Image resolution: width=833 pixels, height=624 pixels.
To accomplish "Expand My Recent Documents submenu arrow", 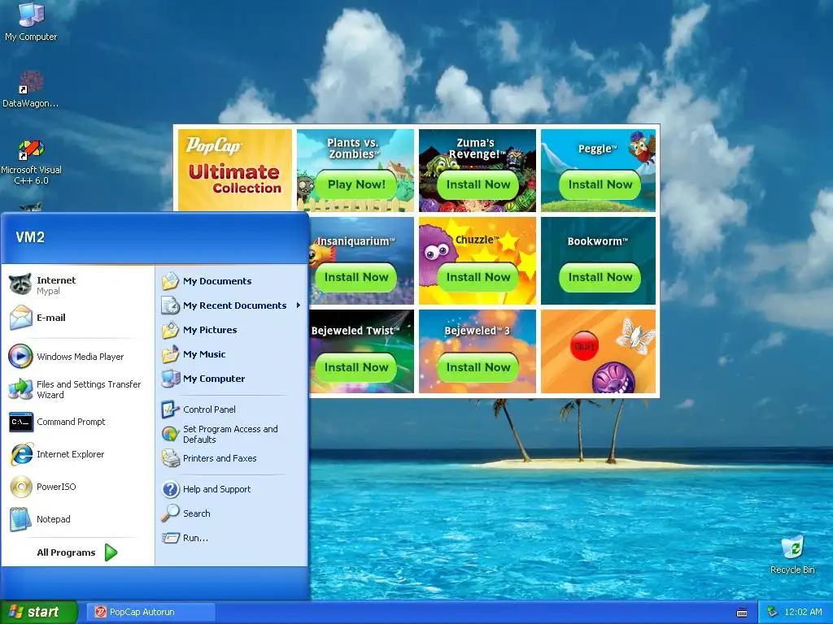I will (299, 305).
